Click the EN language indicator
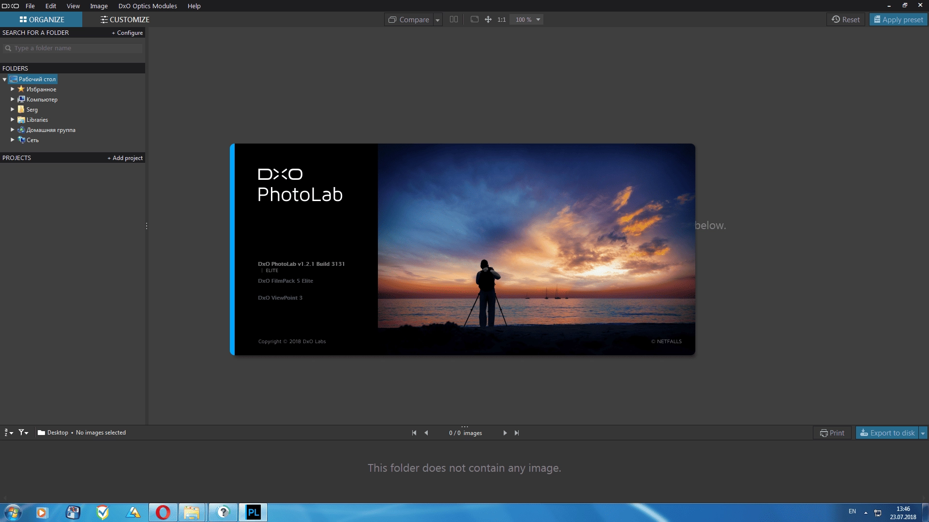Screen dimensions: 929x522 [852, 511]
